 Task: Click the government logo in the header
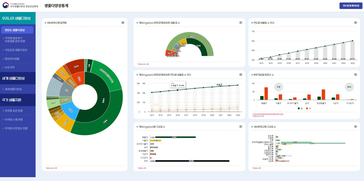6,5
